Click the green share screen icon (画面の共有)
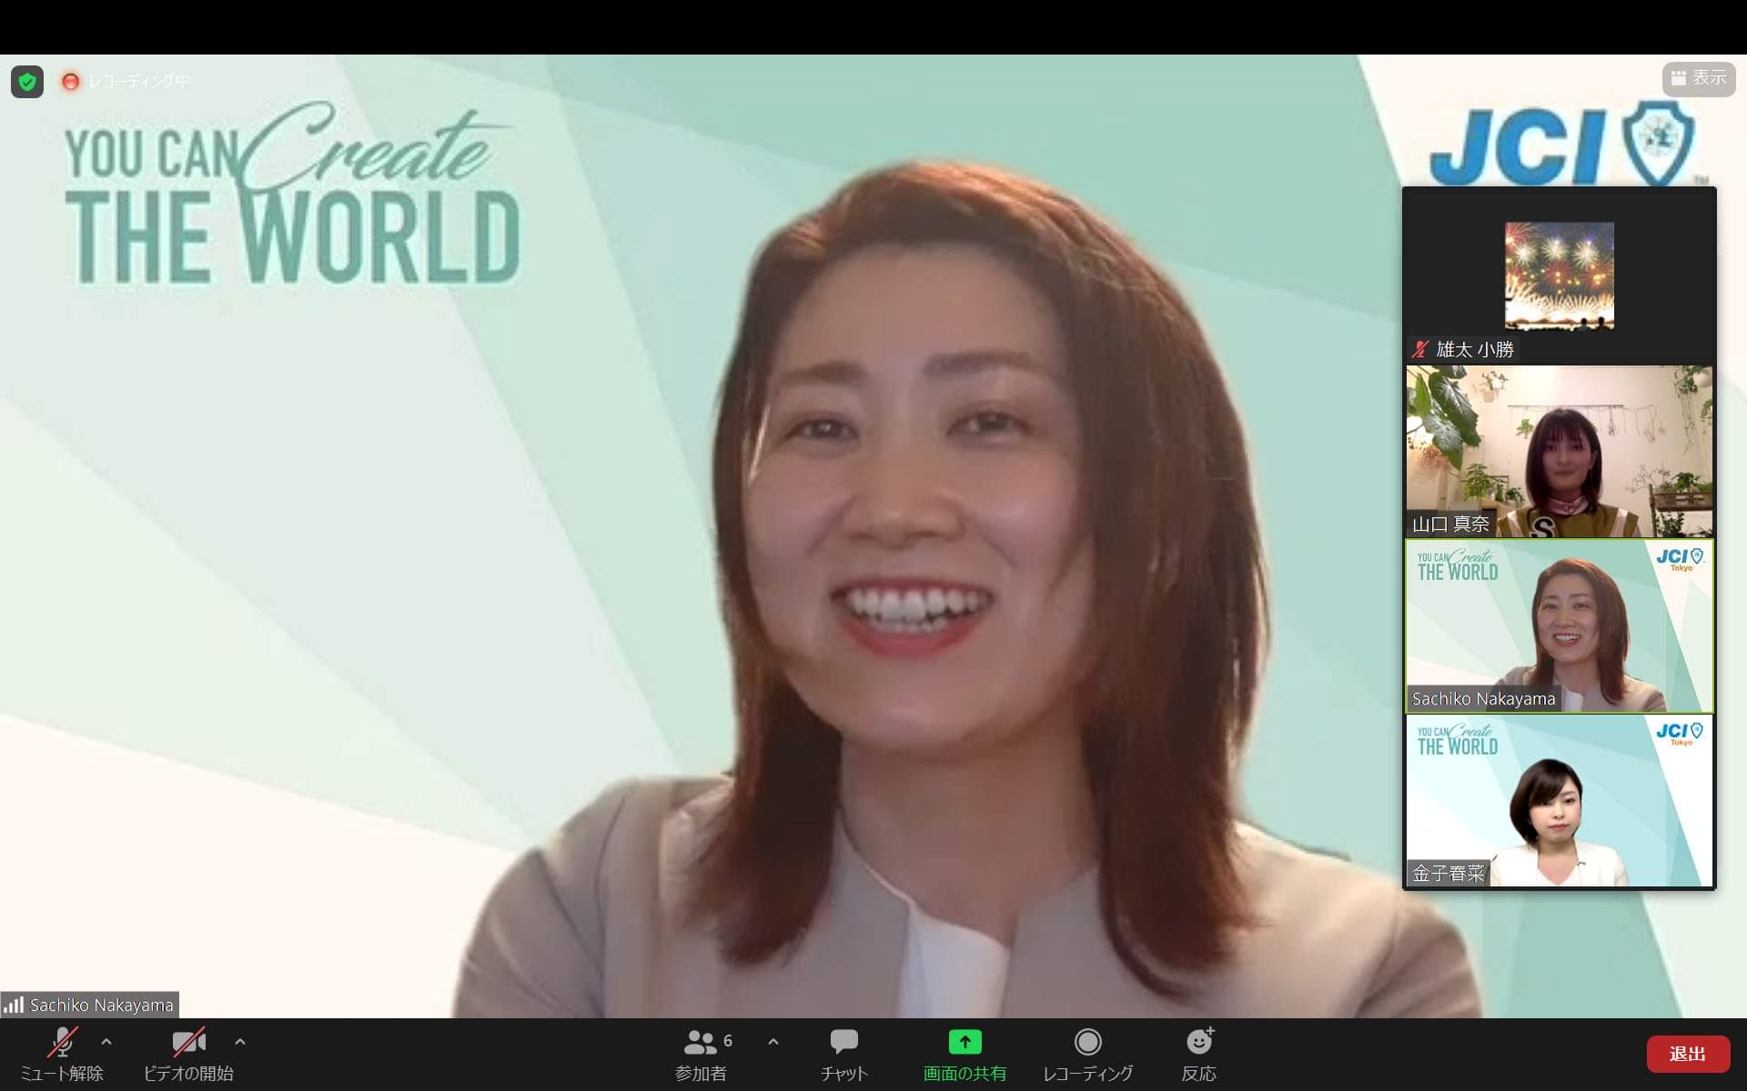The image size is (1747, 1091). [x=964, y=1042]
